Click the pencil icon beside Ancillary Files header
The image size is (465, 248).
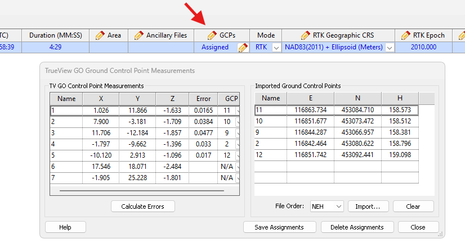click(138, 35)
